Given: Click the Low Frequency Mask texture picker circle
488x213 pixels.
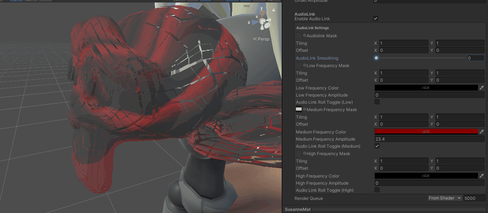Looking at the screenshot, I should click(x=304, y=65).
